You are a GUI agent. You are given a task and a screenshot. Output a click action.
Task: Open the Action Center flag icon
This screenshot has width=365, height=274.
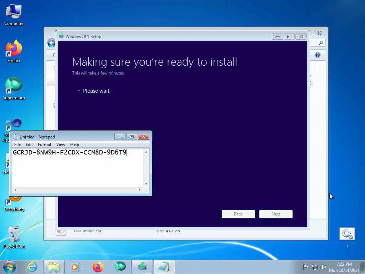tap(305, 267)
